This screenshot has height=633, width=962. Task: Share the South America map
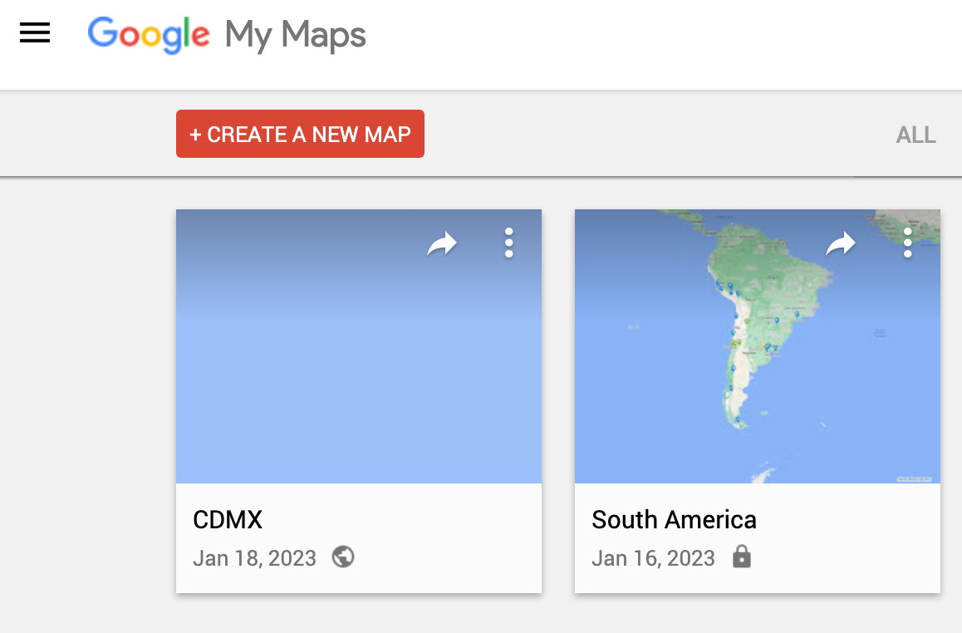point(841,243)
